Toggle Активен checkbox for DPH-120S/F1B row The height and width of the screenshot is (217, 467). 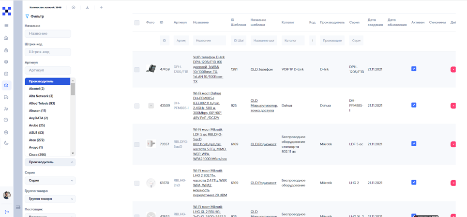(414, 69)
